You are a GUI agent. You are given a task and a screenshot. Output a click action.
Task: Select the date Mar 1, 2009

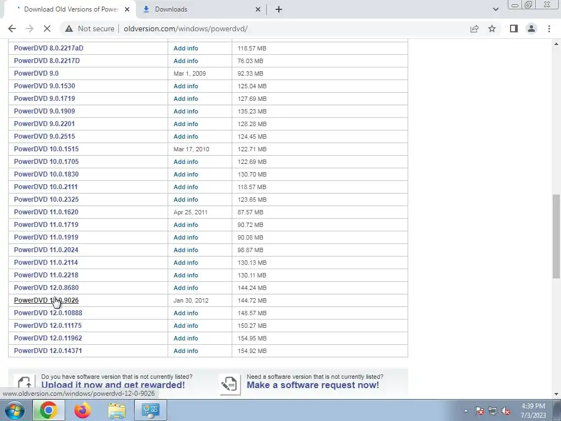190,73
